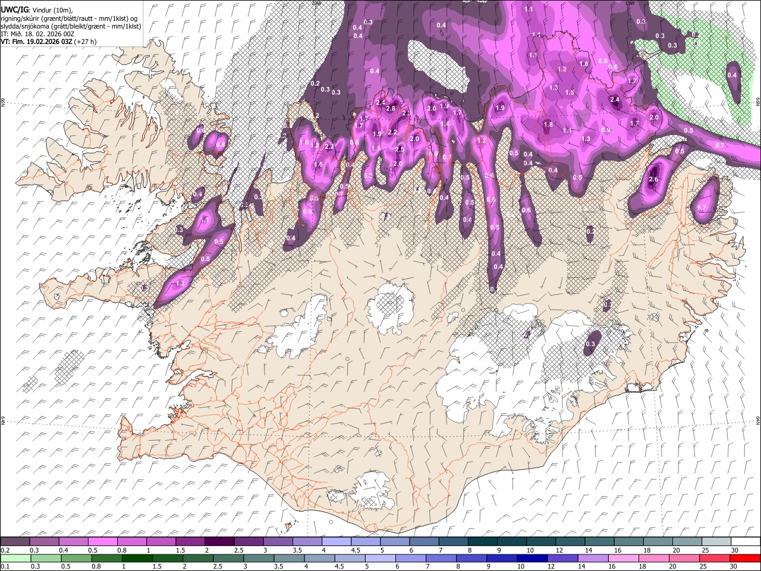Pick top-row legend swatch between 2.5 and 3
Viewport: 761px width, 571px height.
249,542
